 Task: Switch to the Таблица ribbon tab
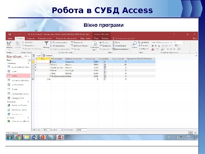click(x=105, y=38)
